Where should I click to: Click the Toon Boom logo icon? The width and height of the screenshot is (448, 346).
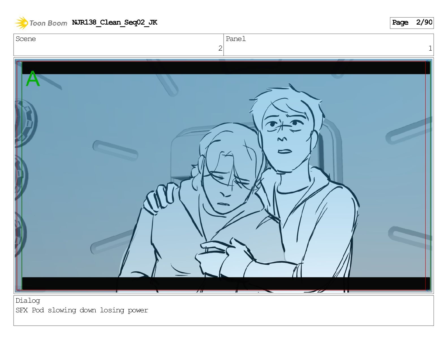point(21,23)
